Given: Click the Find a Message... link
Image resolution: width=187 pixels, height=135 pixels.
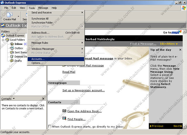Looking at the screenshot, I should click(143, 44).
